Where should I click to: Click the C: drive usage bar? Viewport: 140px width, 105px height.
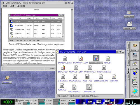(x=26, y=103)
